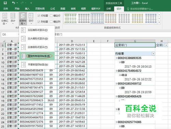Click the G6 name box field
171x129 pixels.
tap(10, 35)
